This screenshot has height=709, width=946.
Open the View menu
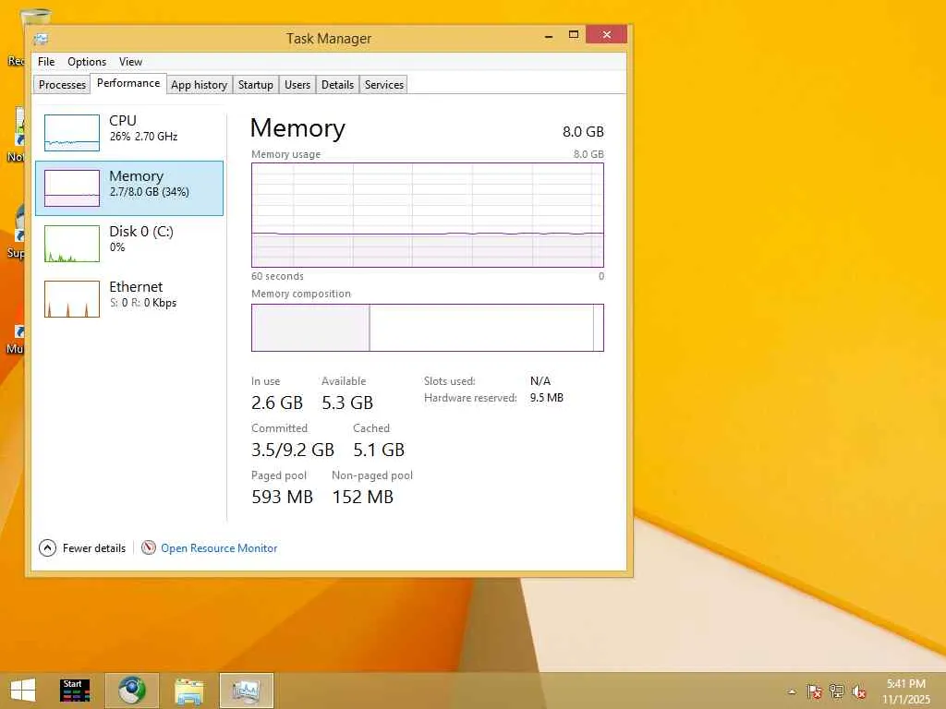(130, 62)
